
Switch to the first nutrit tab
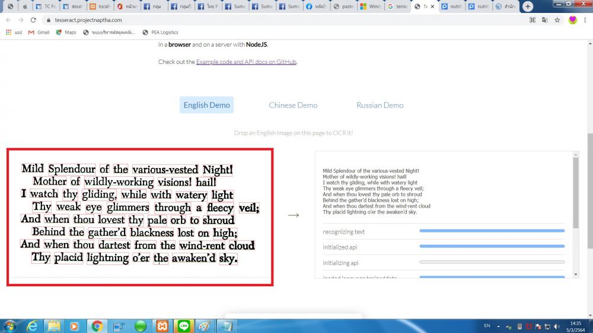click(451, 7)
